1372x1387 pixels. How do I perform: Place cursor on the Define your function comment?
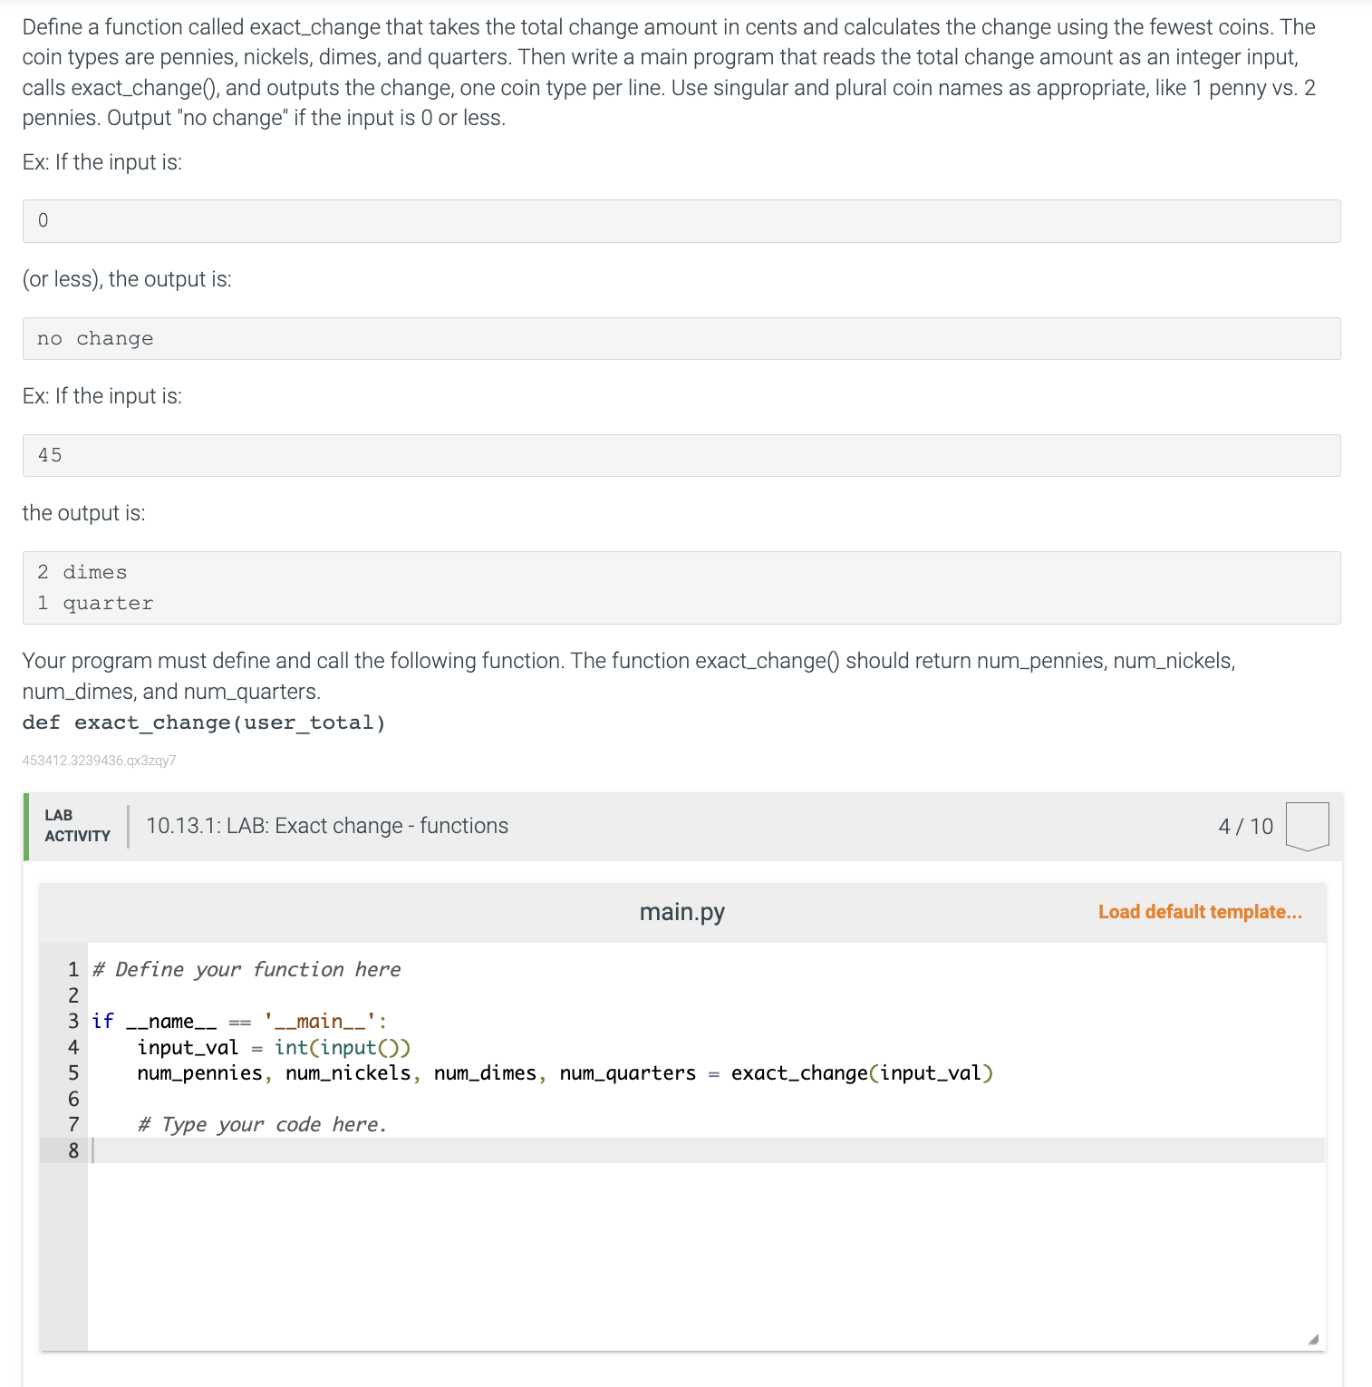(x=246, y=969)
